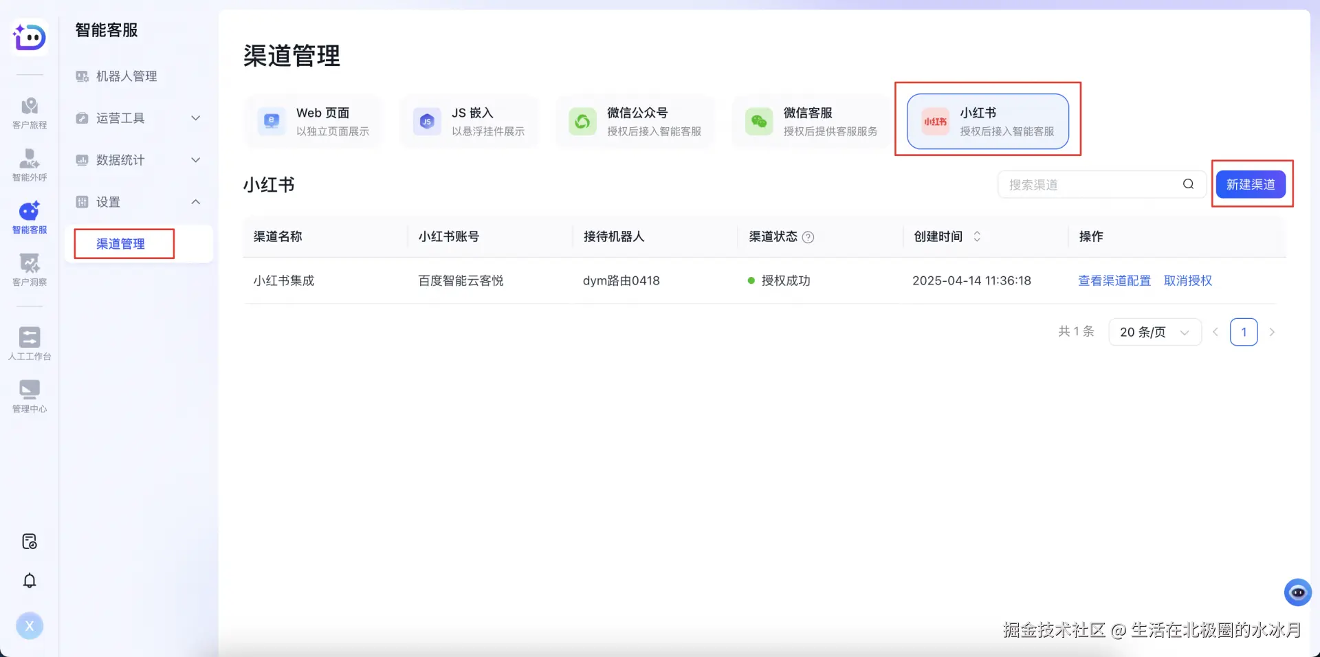1320x657 pixels.
Task: Click the app logo icon
Action: [30, 36]
